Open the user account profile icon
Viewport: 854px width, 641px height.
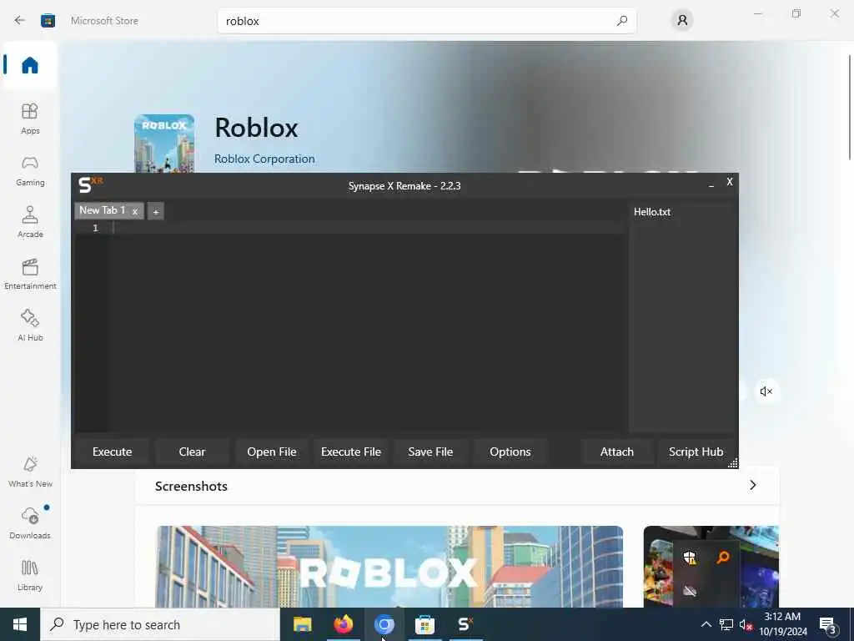(x=682, y=21)
